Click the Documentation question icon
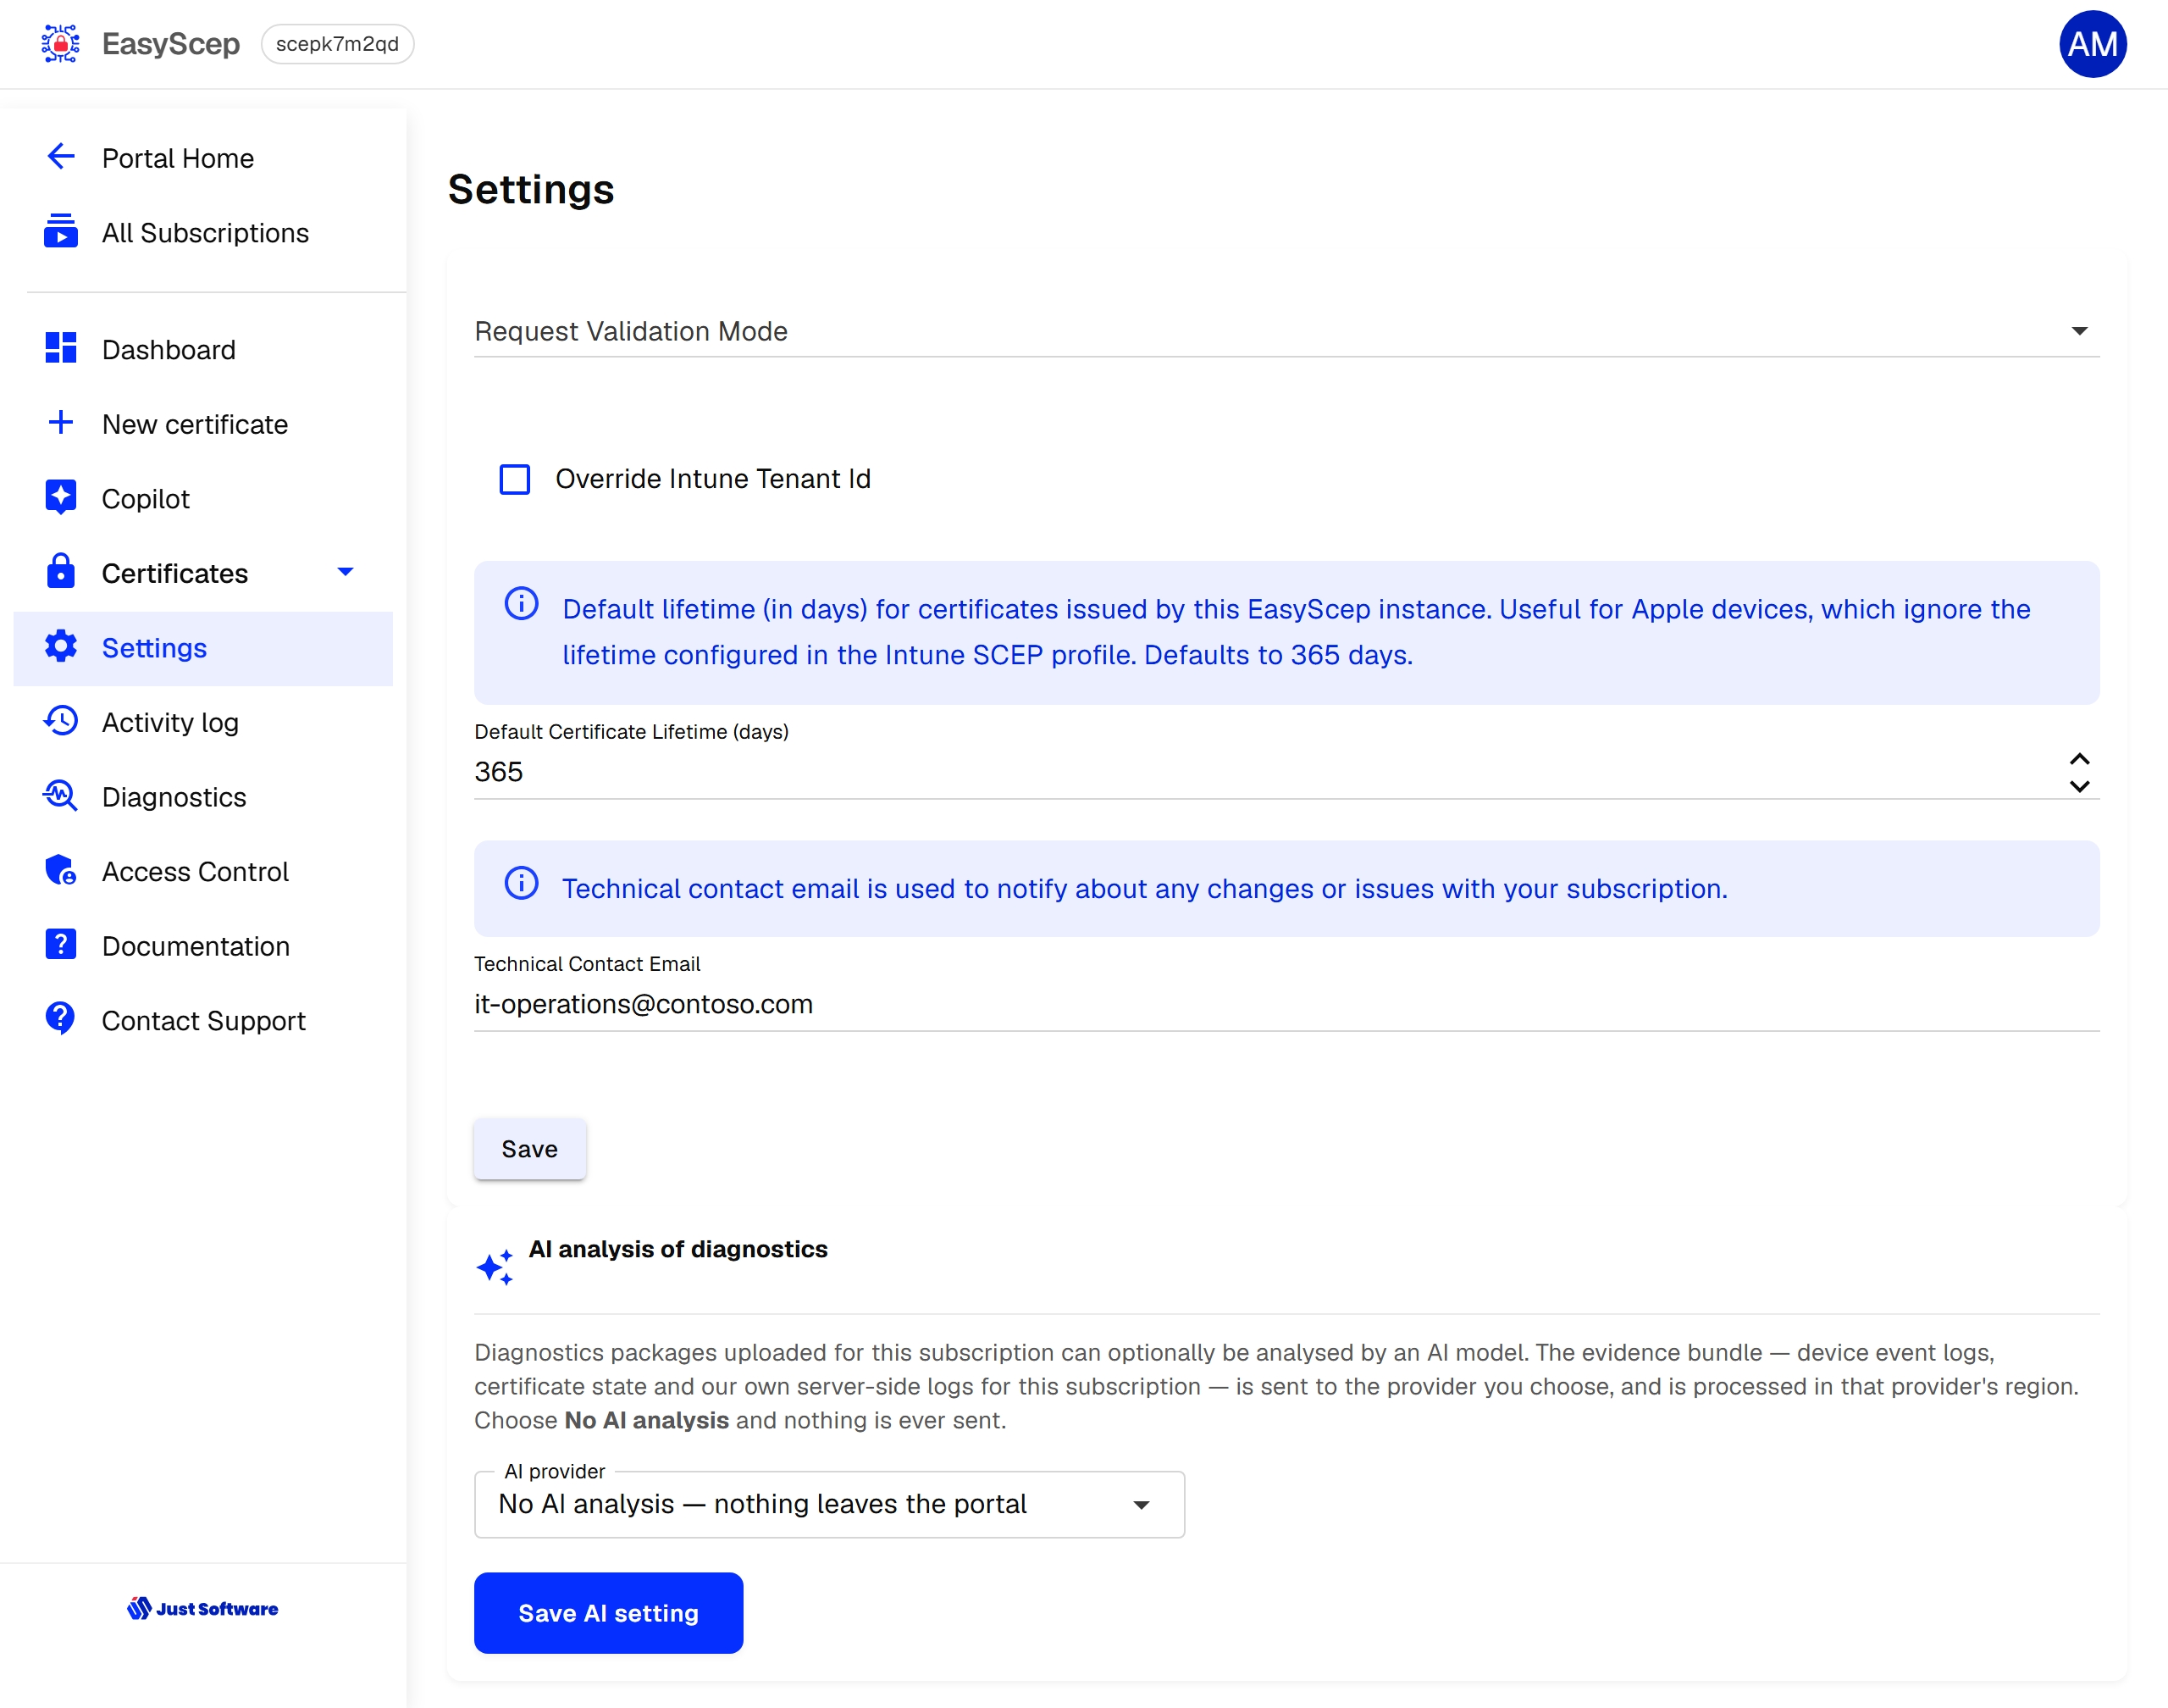 (x=61, y=944)
